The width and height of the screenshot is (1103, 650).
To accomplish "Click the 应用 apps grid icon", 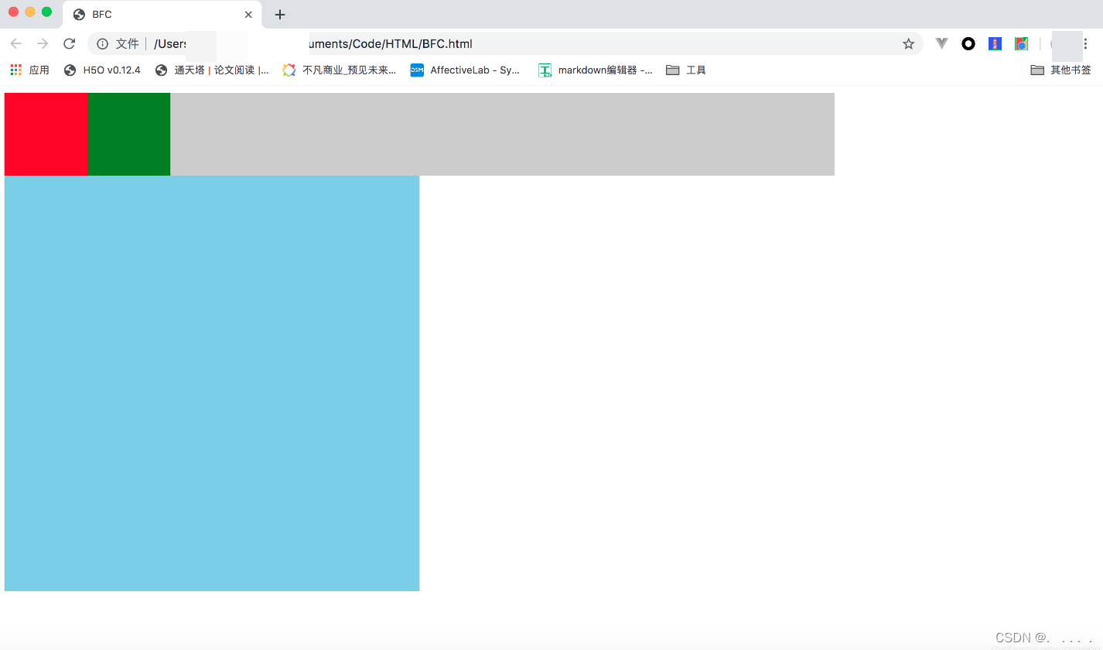I will pos(15,70).
